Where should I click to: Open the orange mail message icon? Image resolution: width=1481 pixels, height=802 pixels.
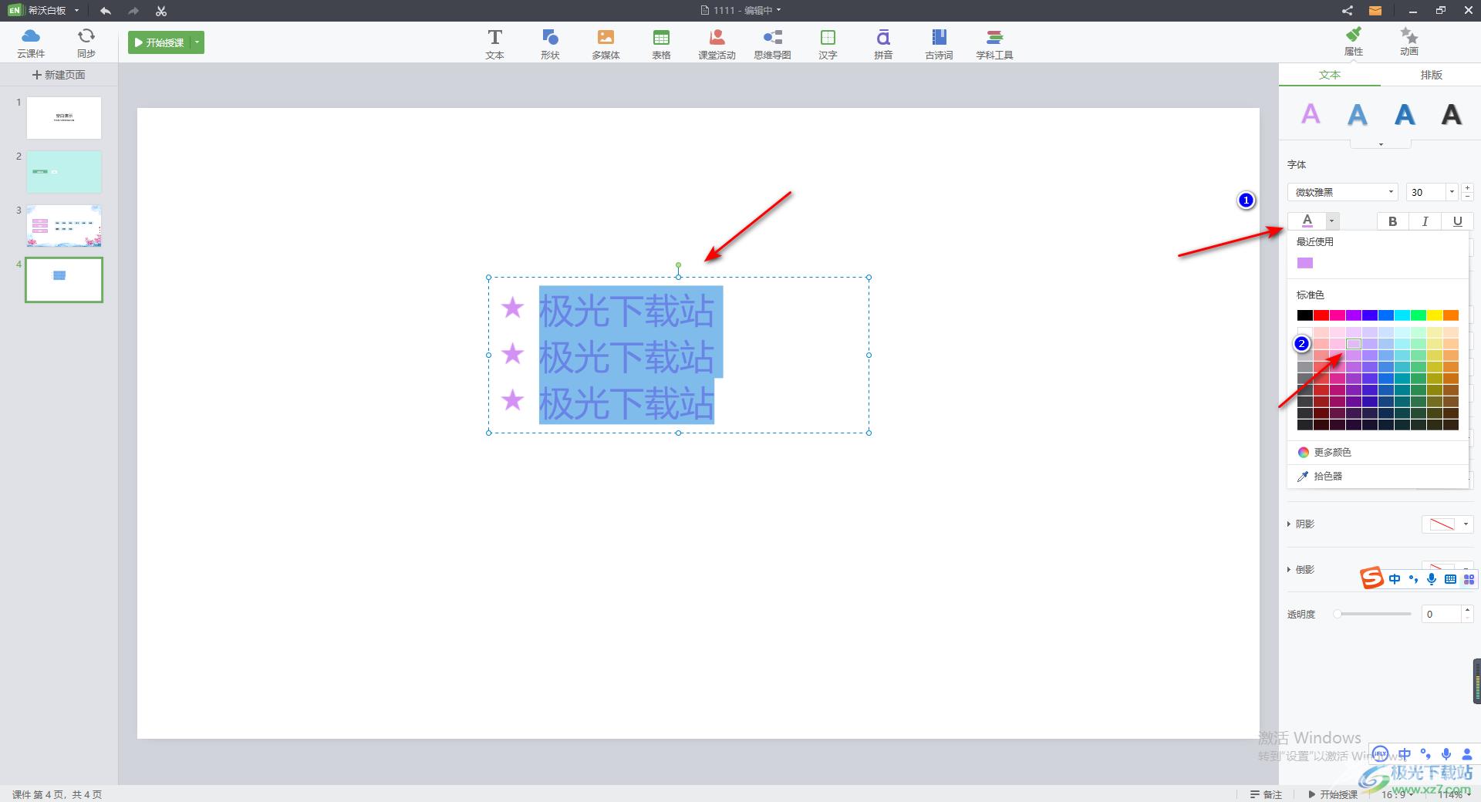click(1375, 11)
